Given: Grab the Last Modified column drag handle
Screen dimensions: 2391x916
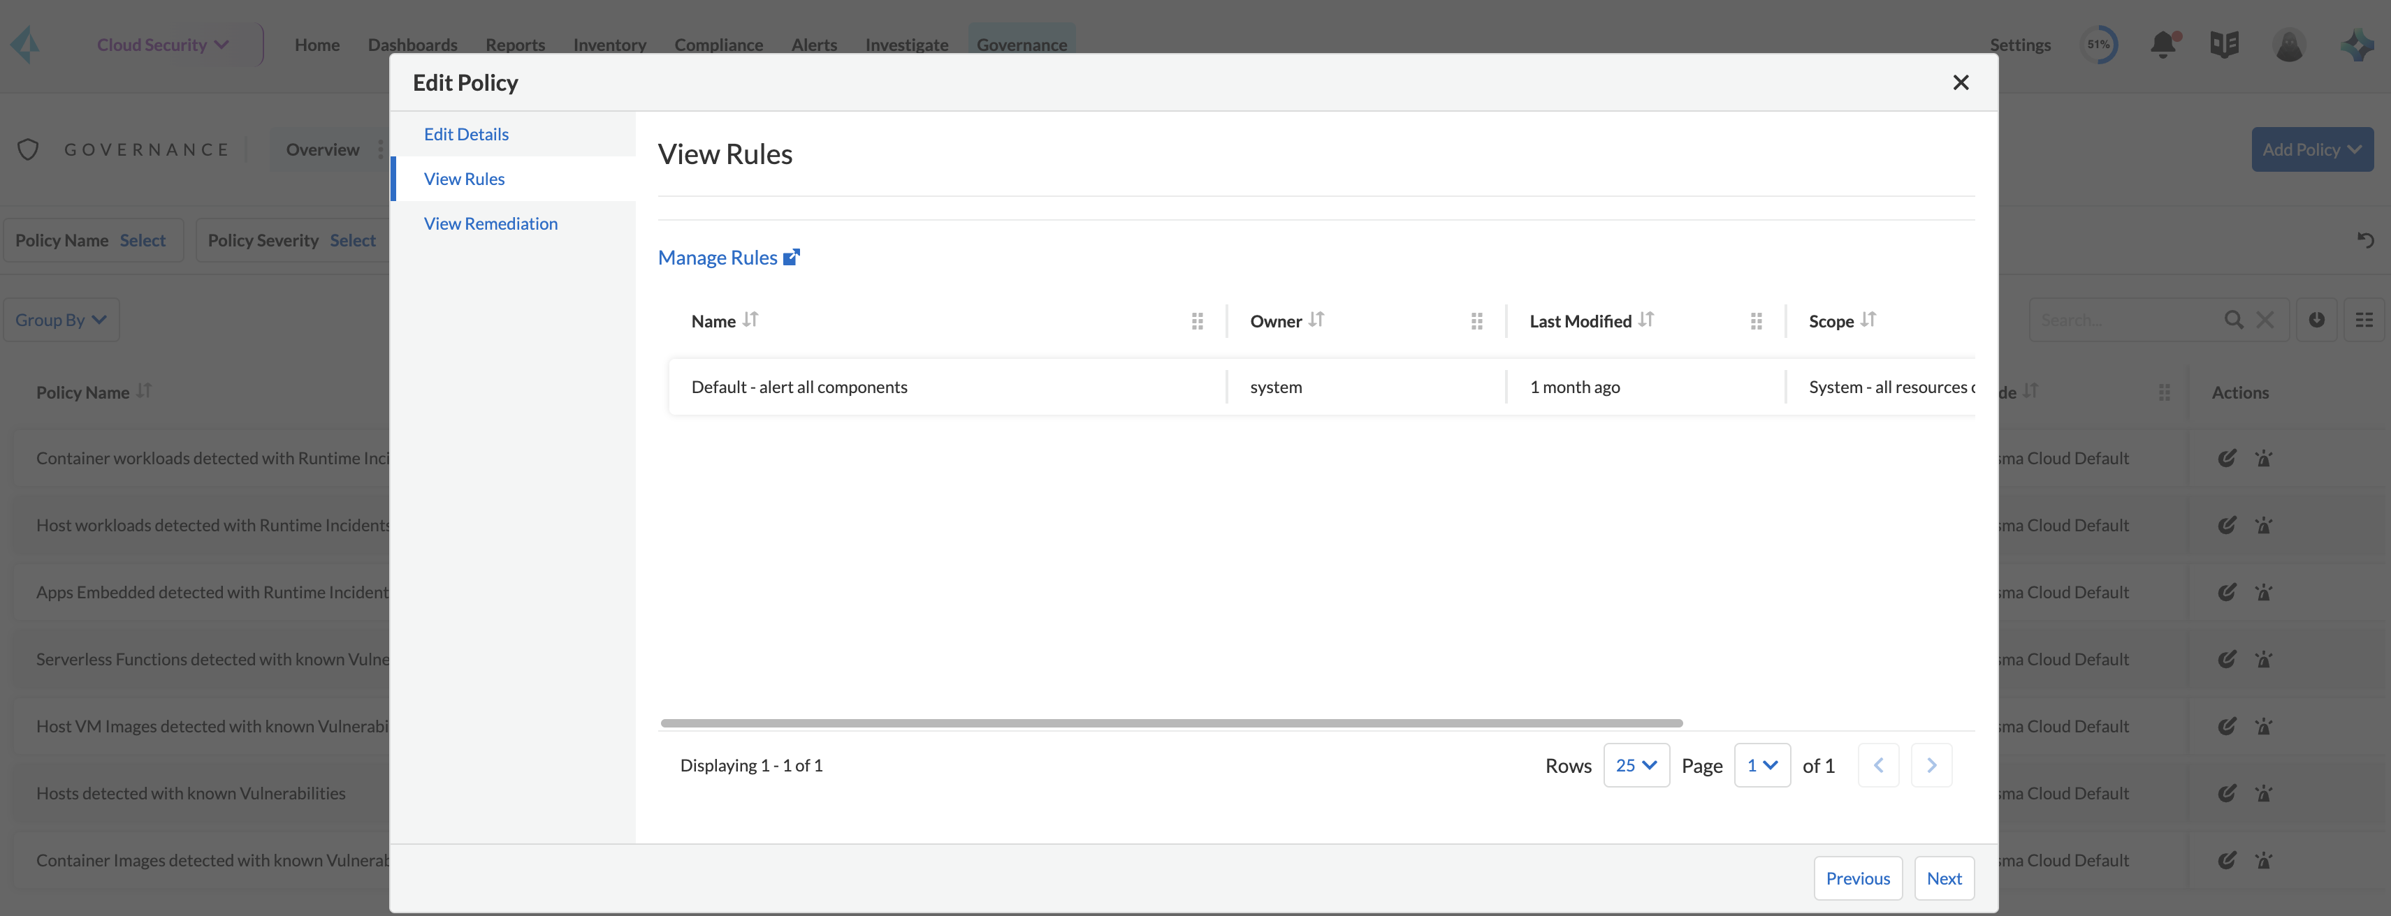Looking at the screenshot, I should (x=1756, y=320).
